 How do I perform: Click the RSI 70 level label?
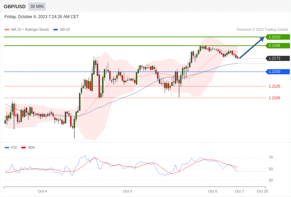tap(271, 157)
